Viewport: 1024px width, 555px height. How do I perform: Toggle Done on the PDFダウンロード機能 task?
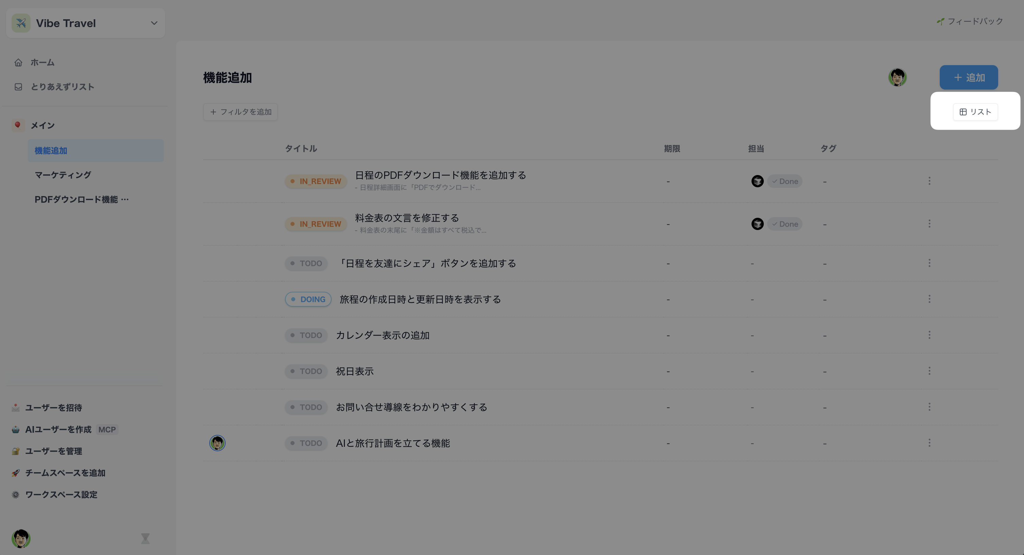[784, 181]
